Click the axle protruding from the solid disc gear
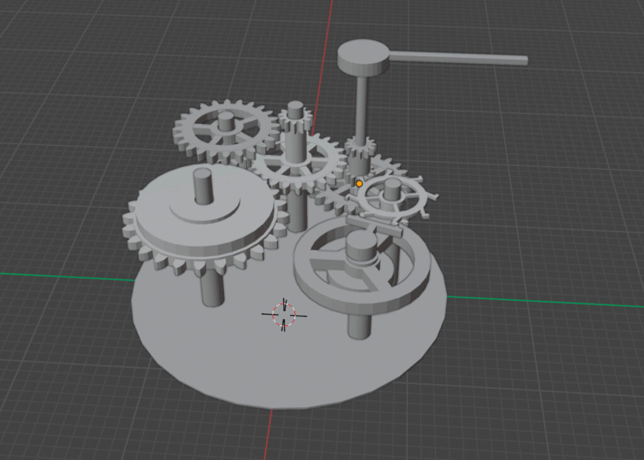The height and width of the screenshot is (460, 644). coord(202,185)
